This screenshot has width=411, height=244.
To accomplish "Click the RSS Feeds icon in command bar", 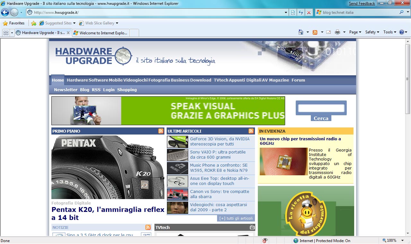I will (x=315, y=32).
